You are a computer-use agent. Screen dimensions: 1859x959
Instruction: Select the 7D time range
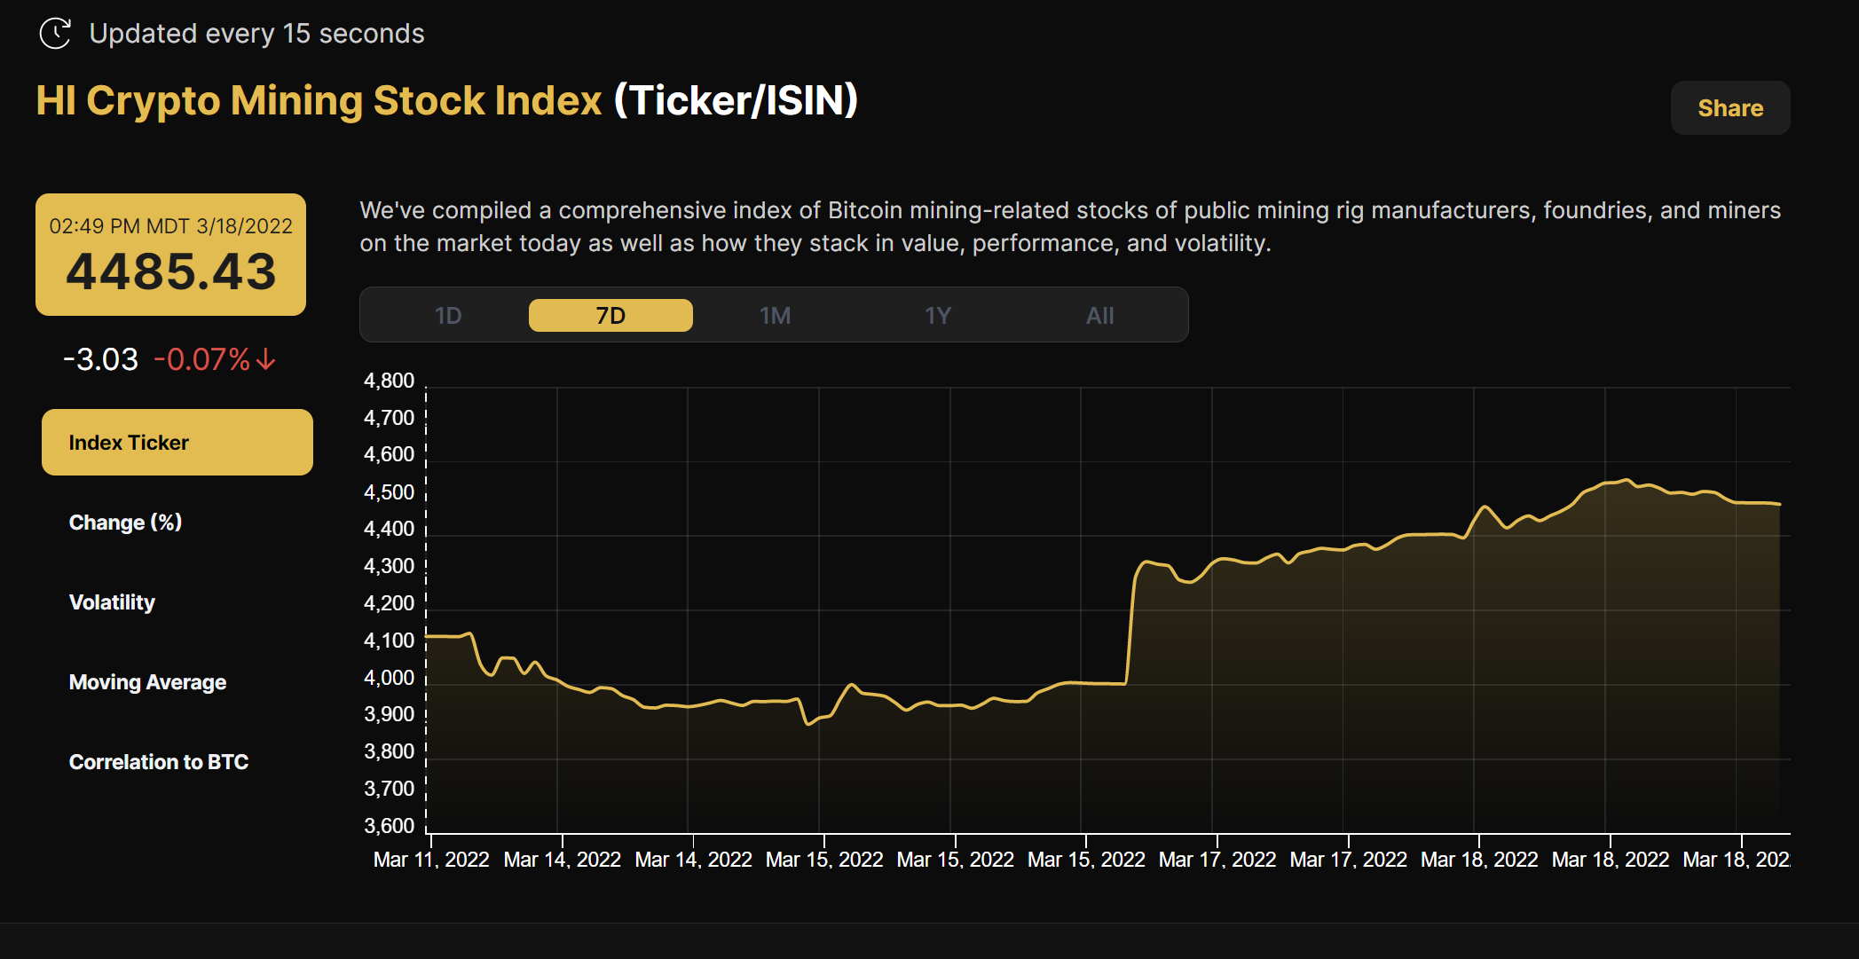(610, 315)
